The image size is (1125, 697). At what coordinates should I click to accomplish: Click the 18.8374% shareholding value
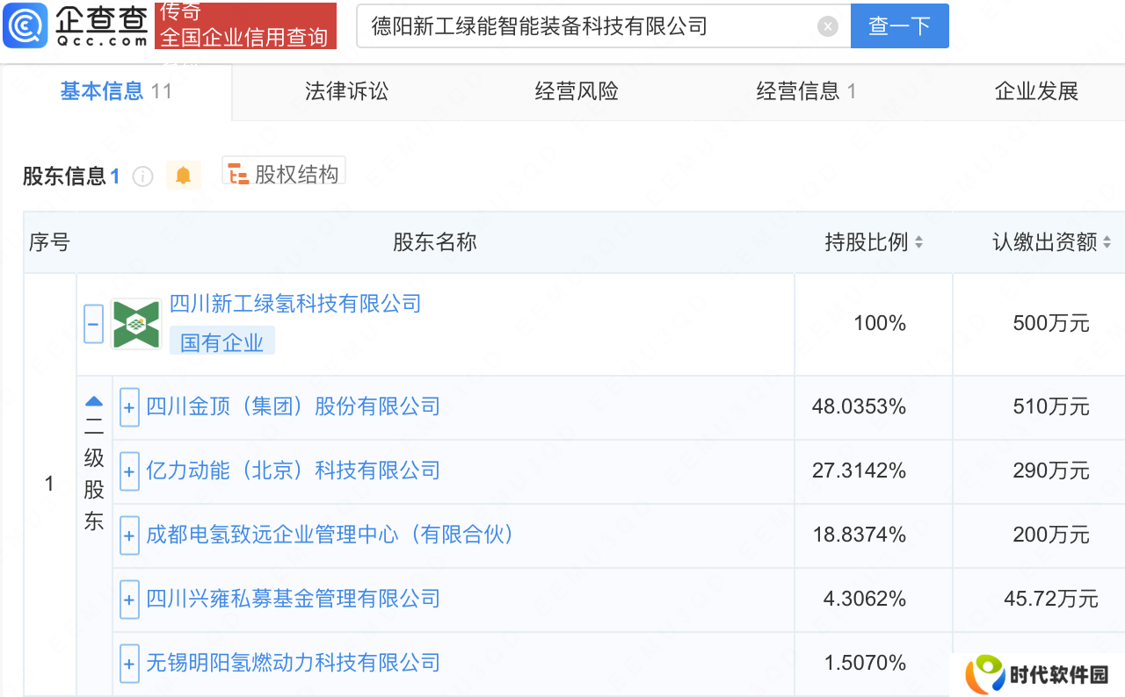tap(859, 535)
